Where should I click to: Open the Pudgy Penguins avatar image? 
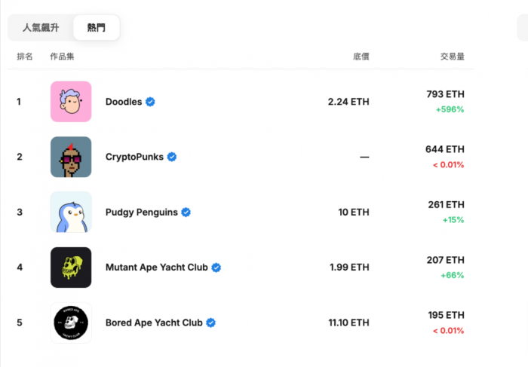click(x=71, y=212)
